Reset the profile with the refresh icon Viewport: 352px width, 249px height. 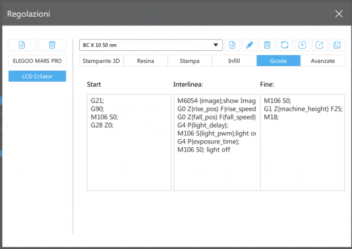pyautogui.click(x=284, y=45)
